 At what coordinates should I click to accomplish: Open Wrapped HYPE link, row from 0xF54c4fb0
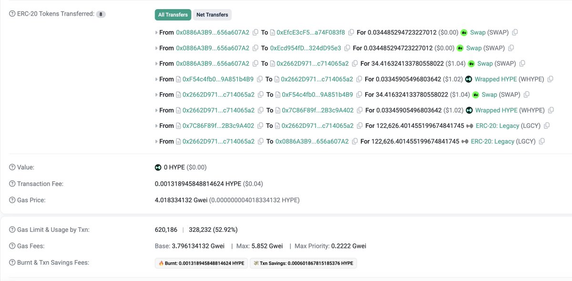496,79
